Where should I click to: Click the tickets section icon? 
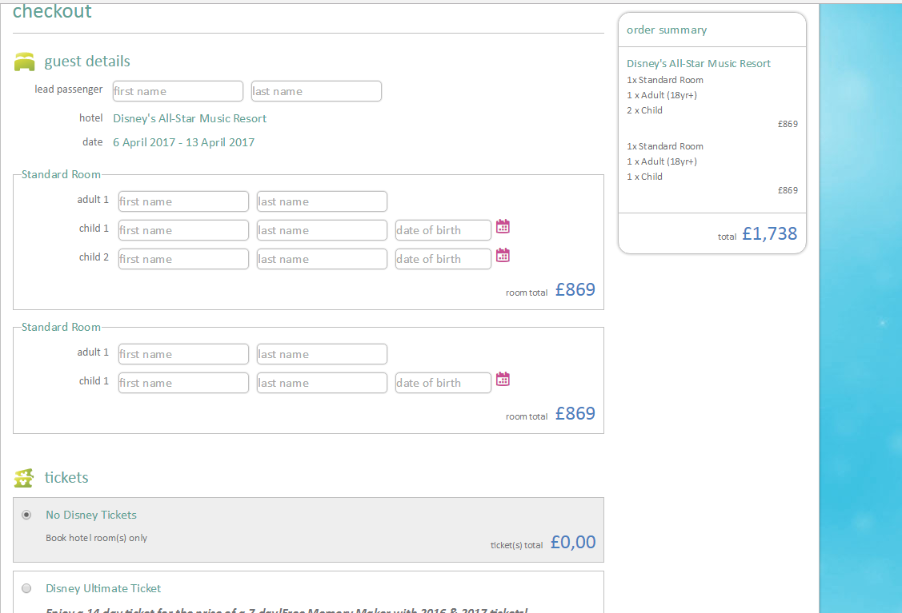point(25,478)
